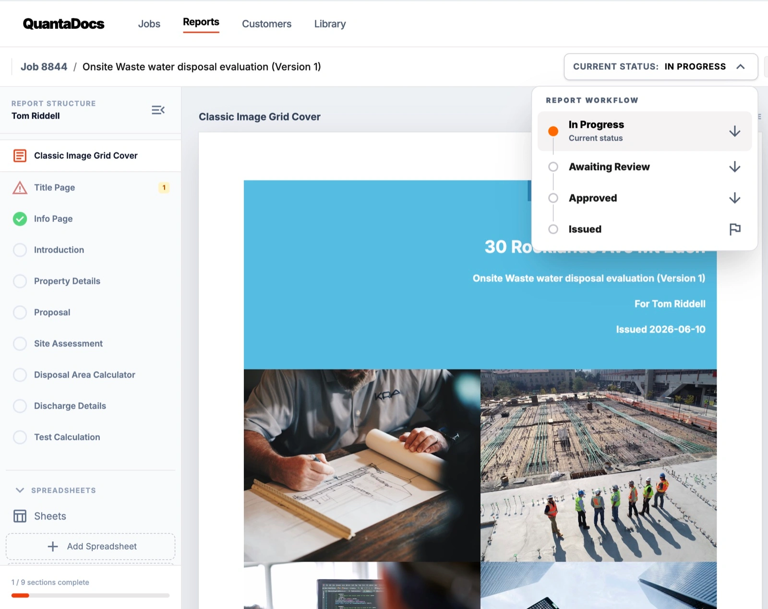Viewport: 768px width, 609px height.
Task: Open the Property Details section
Action: click(90, 281)
